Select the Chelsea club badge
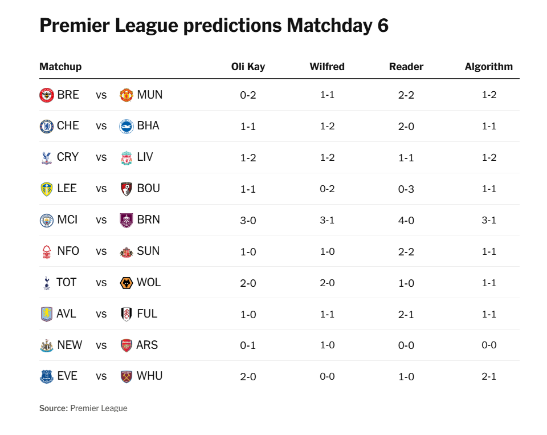 point(47,127)
